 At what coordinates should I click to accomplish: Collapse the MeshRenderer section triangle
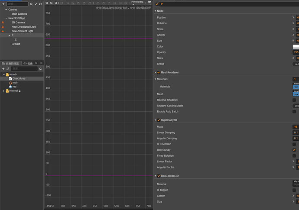[156, 72]
